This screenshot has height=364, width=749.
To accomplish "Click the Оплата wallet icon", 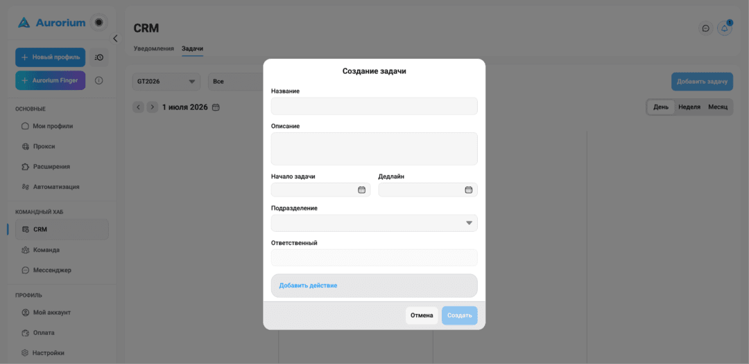I will (x=26, y=333).
